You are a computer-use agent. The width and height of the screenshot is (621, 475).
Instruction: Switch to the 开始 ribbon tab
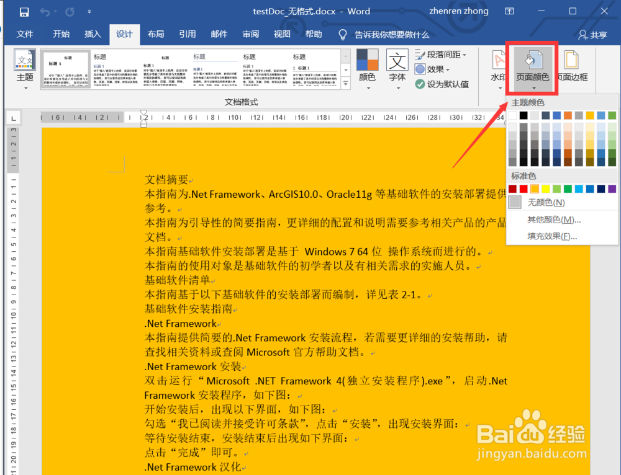click(x=61, y=34)
